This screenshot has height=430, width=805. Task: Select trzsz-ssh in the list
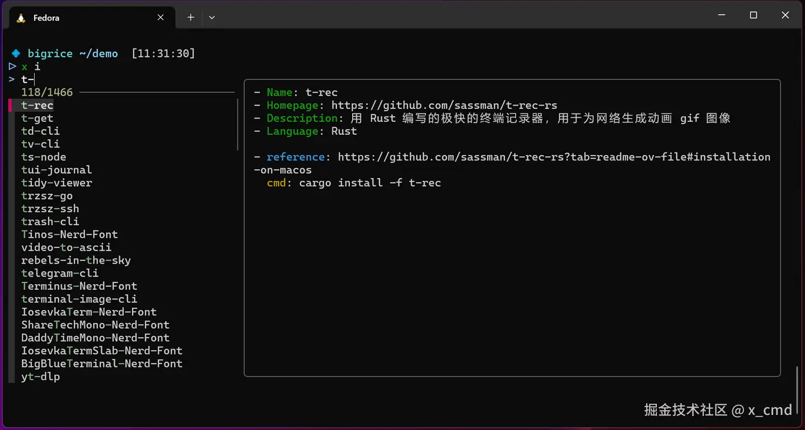click(50, 208)
